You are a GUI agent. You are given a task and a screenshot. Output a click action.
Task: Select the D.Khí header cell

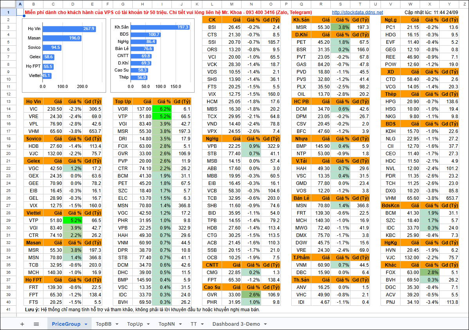click(301, 35)
